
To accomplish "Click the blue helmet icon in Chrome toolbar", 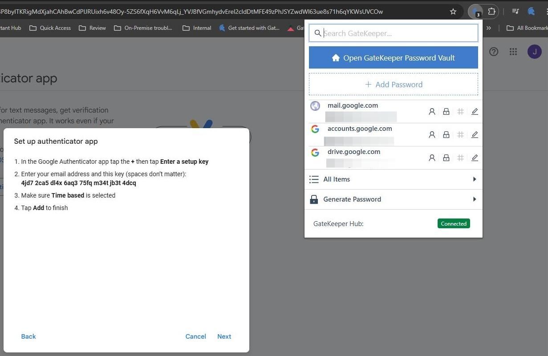I will pyautogui.click(x=531, y=12).
